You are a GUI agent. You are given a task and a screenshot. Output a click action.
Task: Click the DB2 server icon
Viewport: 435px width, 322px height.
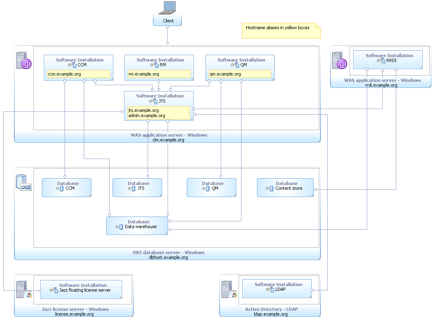coord(24,183)
